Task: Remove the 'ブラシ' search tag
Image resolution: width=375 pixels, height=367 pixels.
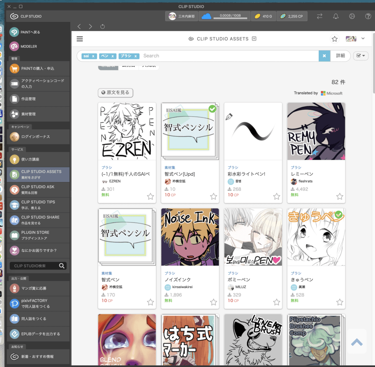Action: click(x=136, y=56)
